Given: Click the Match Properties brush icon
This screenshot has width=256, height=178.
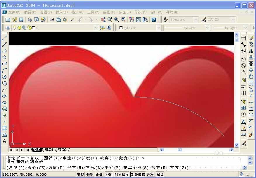Looking at the screenshot, I should point(72,20).
